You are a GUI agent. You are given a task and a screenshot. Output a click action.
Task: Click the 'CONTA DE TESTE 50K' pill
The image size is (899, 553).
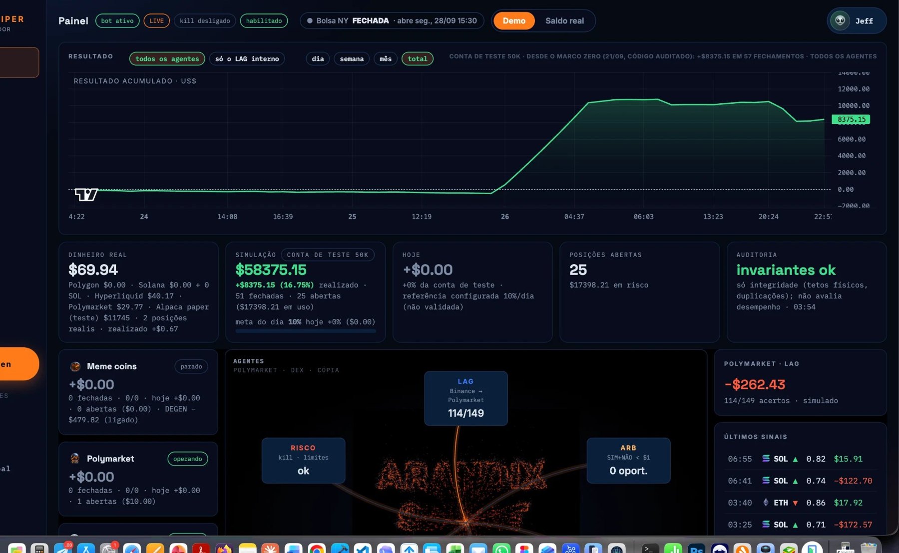pyautogui.click(x=328, y=255)
